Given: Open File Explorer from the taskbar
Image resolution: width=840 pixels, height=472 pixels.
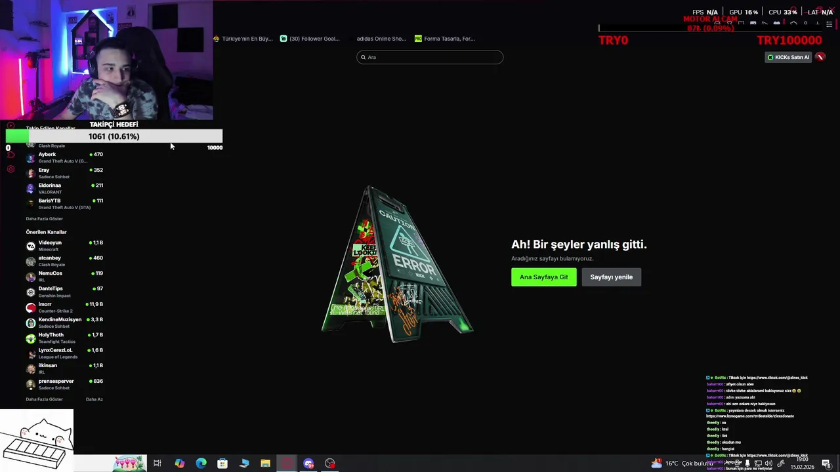Looking at the screenshot, I should point(265,463).
